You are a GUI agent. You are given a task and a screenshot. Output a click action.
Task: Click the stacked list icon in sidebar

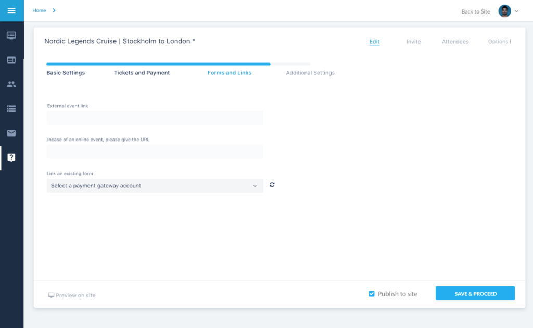11,109
